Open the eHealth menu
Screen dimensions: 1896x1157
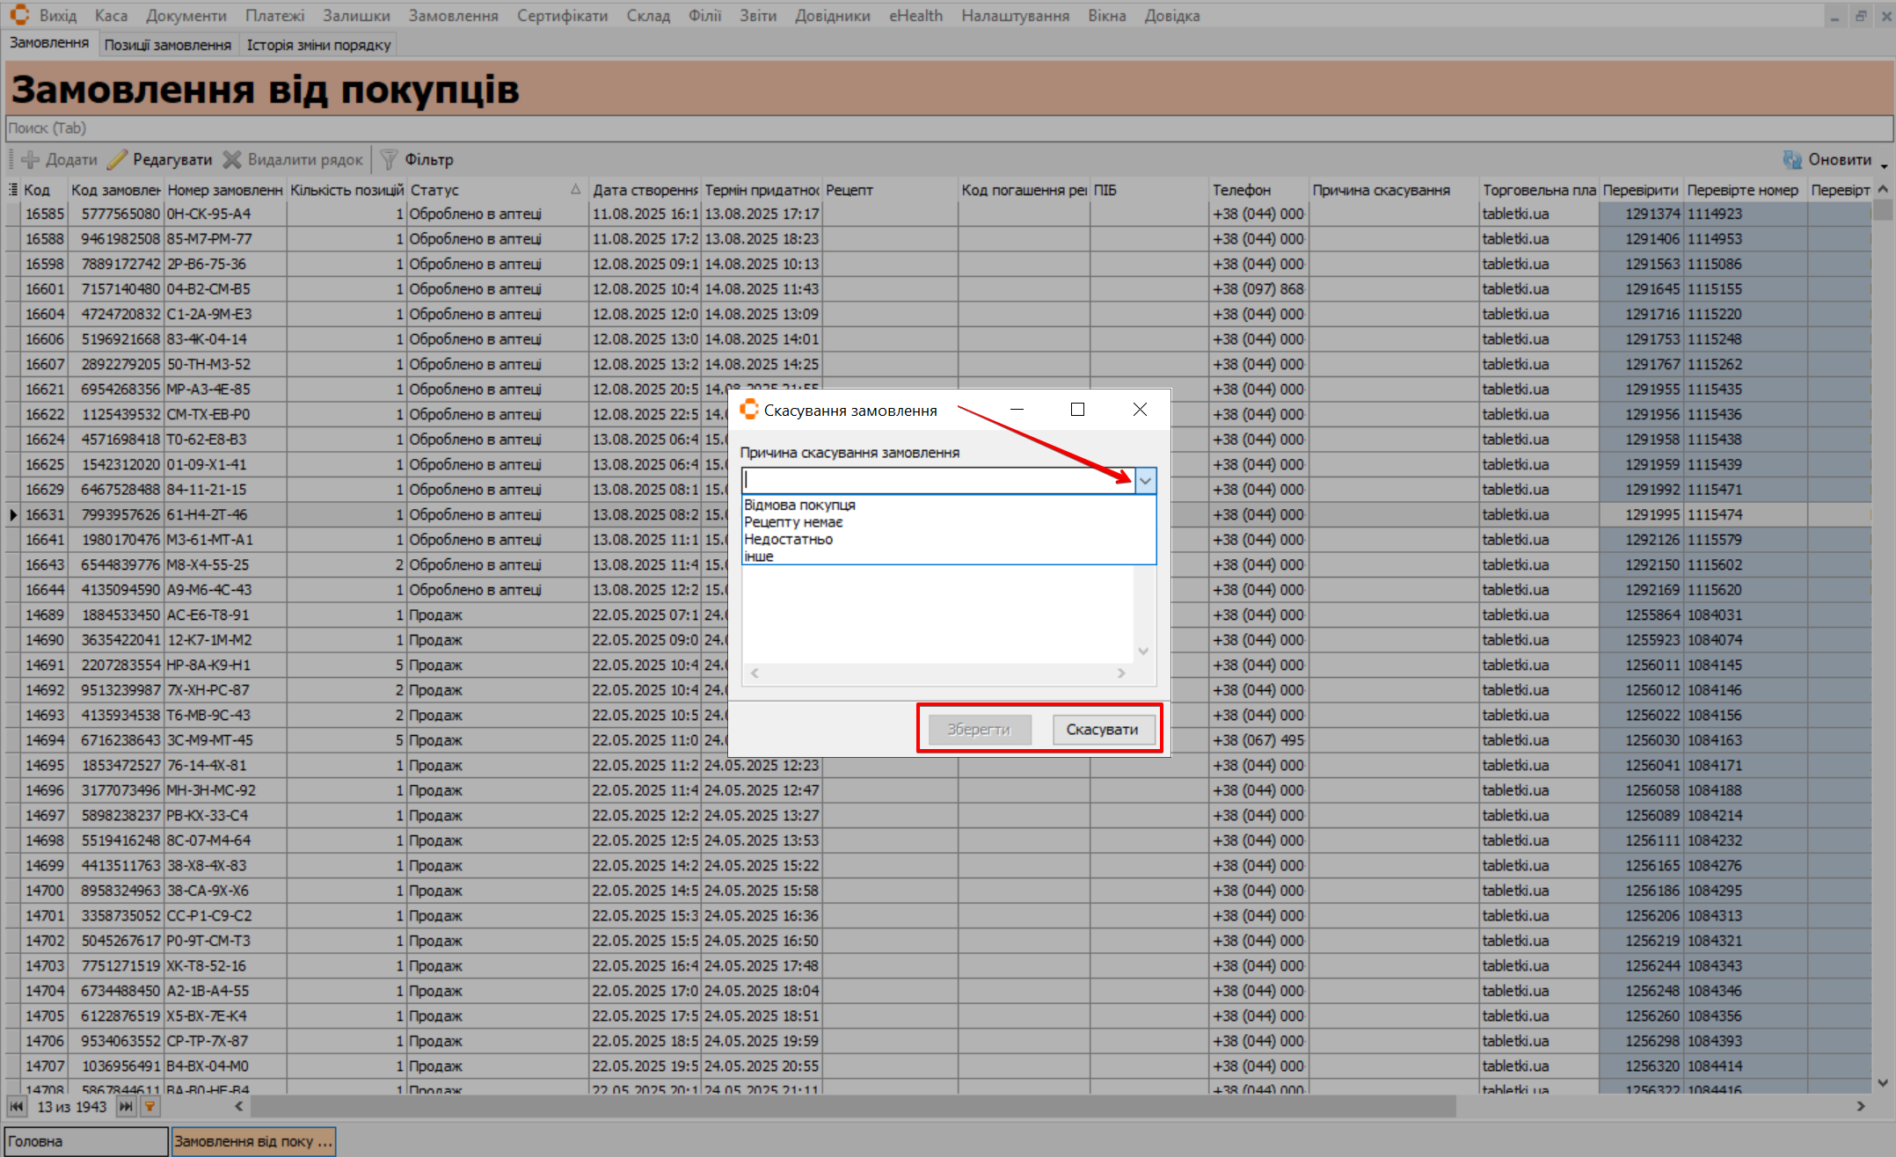click(915, 16)
